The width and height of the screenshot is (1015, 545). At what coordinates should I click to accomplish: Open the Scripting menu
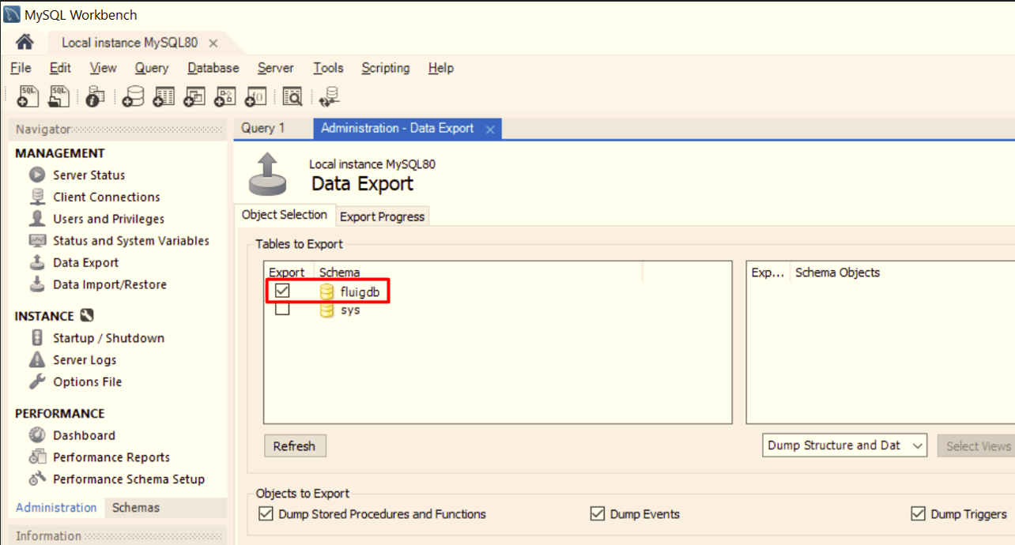[386, 68]
